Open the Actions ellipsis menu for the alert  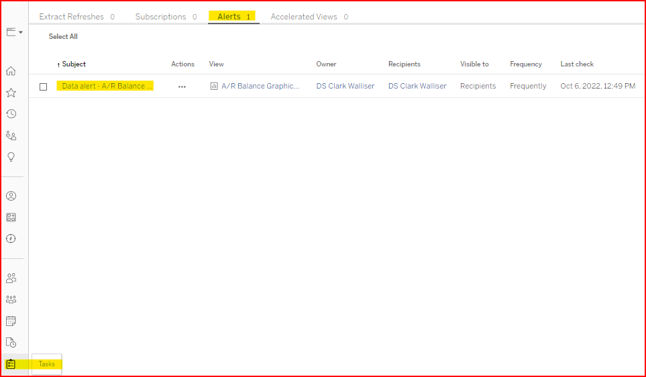click(182, 87)
